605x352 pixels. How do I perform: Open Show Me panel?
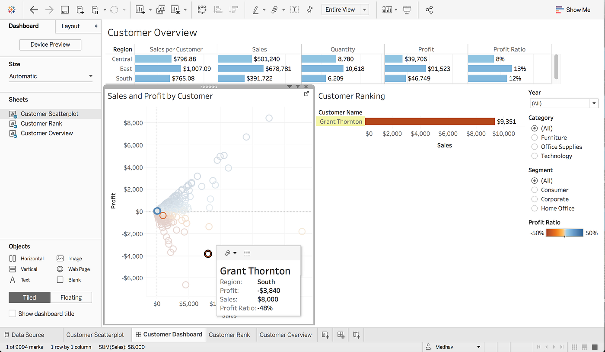[x=573, y=10]
